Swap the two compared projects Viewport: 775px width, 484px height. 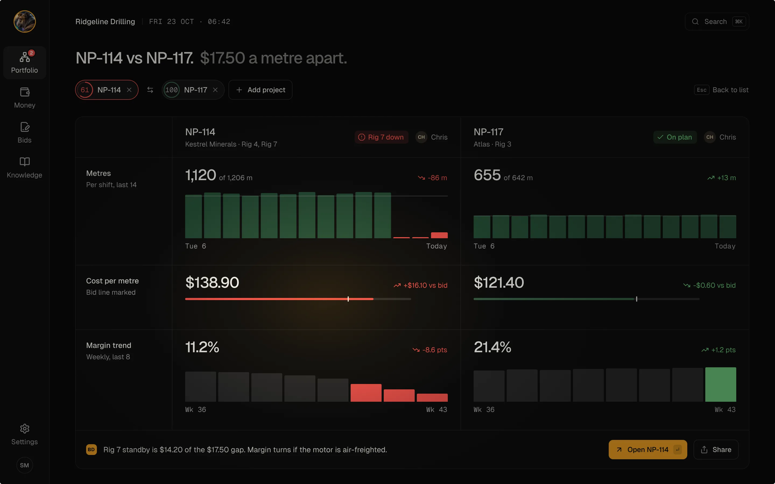[x=150, y=90]
